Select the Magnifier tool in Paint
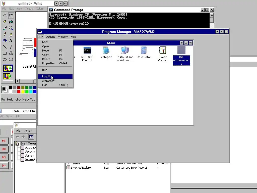The image size is (257, 193). 11,28
